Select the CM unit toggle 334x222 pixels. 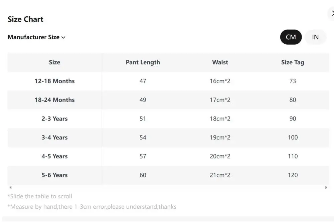click(291, 37)
